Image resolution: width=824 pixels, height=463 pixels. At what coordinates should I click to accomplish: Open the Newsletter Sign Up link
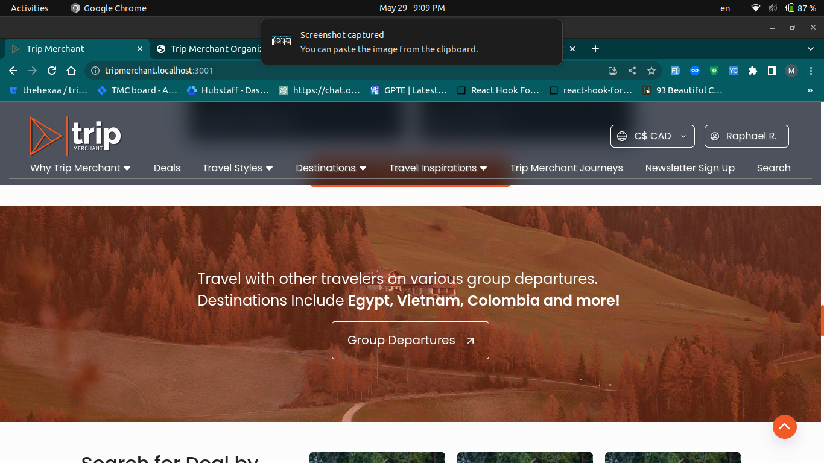point(690,168)
